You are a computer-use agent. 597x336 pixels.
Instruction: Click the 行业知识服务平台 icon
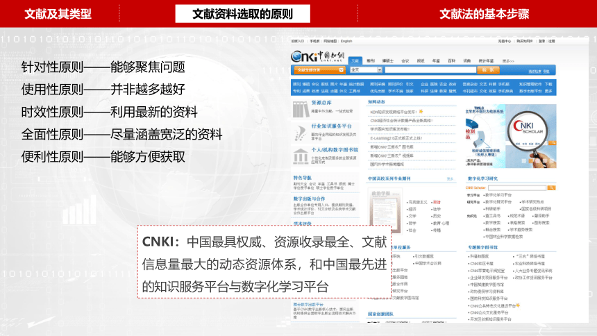[x=301, y=133]
